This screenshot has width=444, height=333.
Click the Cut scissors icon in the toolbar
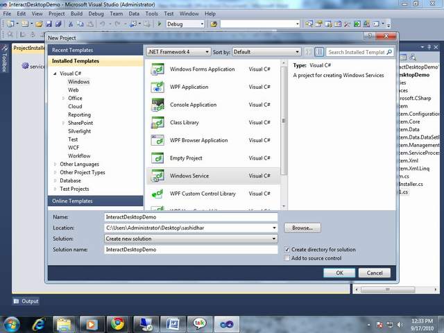[71, 24]
